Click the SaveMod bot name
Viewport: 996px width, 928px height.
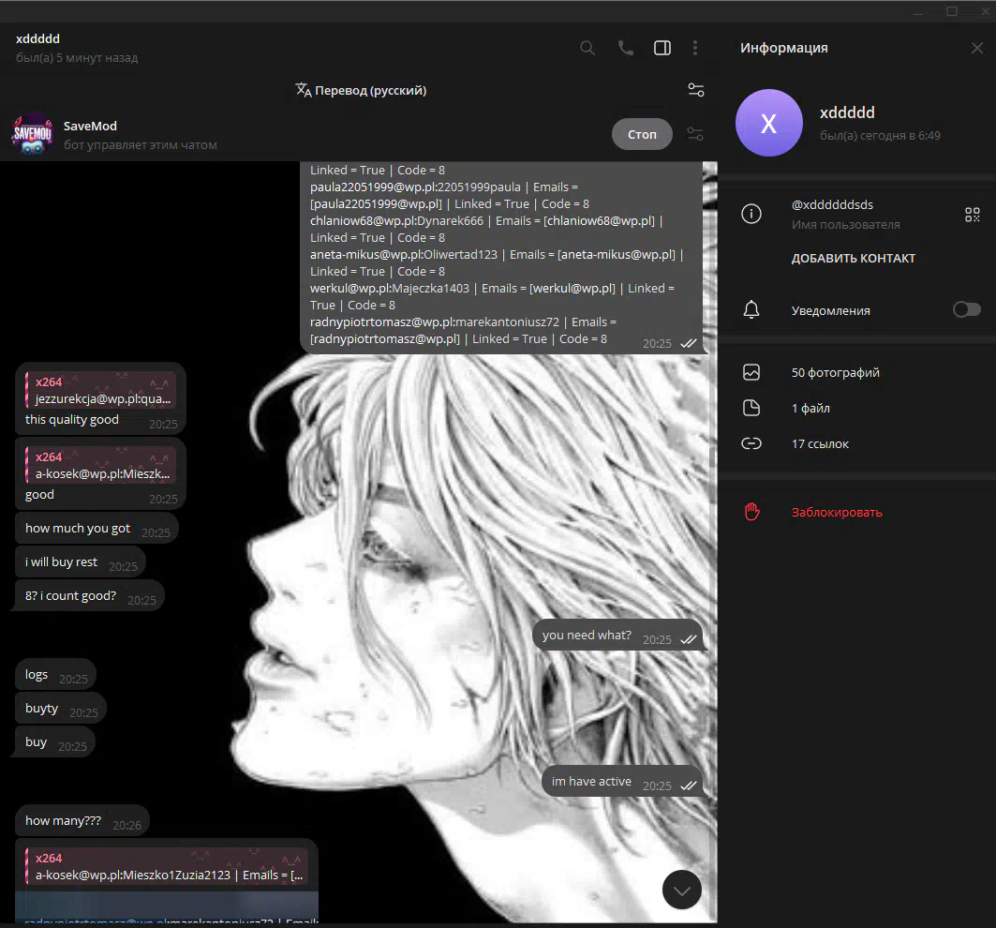coord(90,126)
